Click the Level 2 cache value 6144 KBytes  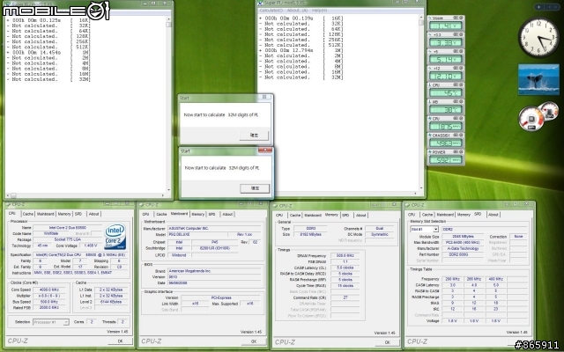pos(112,302)
